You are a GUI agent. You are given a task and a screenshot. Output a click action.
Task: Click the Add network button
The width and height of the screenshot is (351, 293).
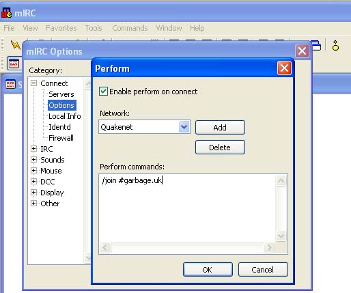[220, 128]
